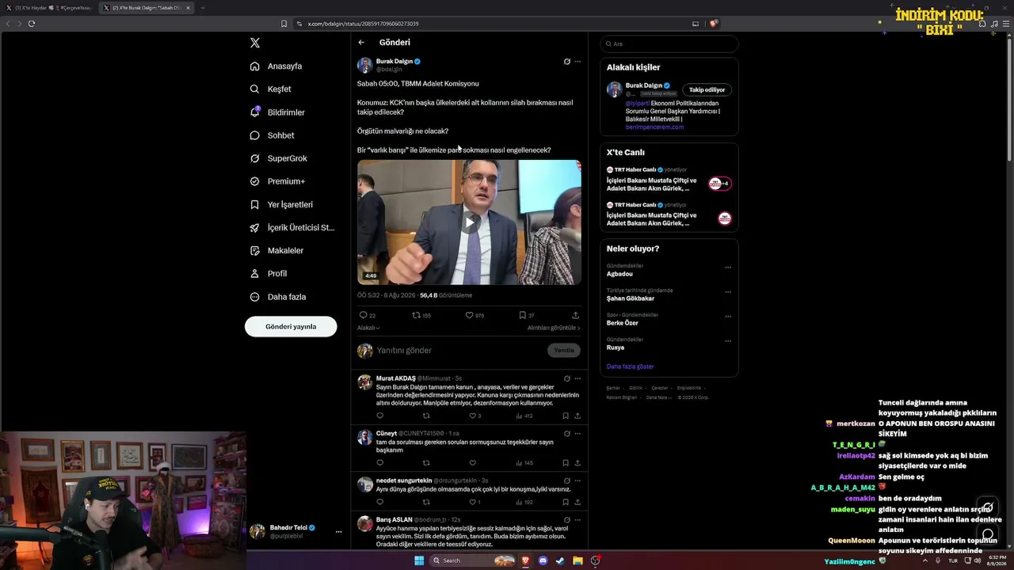This screenshot has height=570, width=1014.
Task: Open a new browser tab
Action: [203, 8]
